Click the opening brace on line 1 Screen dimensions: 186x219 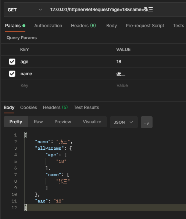pyautogui.click(x=26, y=135)
